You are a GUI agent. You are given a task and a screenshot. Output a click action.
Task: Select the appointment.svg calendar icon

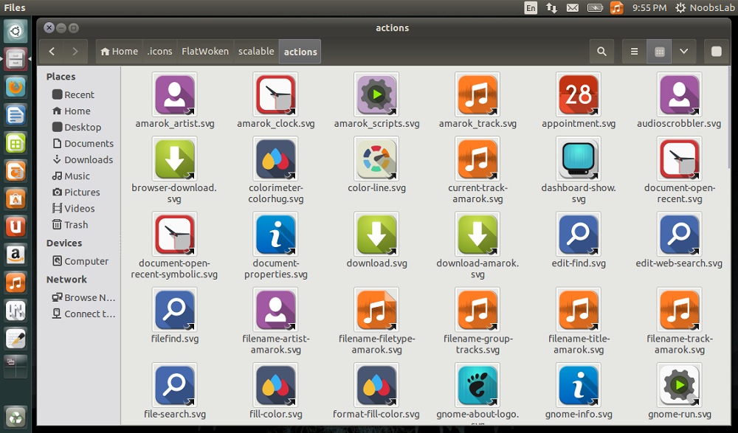[x=579, y=94]
